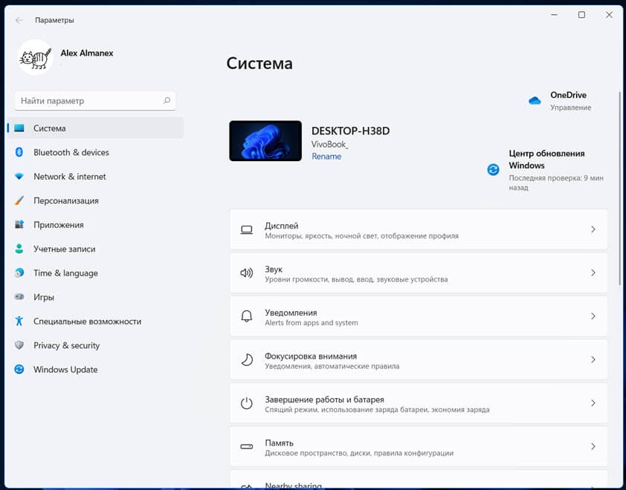Click the Rename link under VivoBook

pos(326,157)
